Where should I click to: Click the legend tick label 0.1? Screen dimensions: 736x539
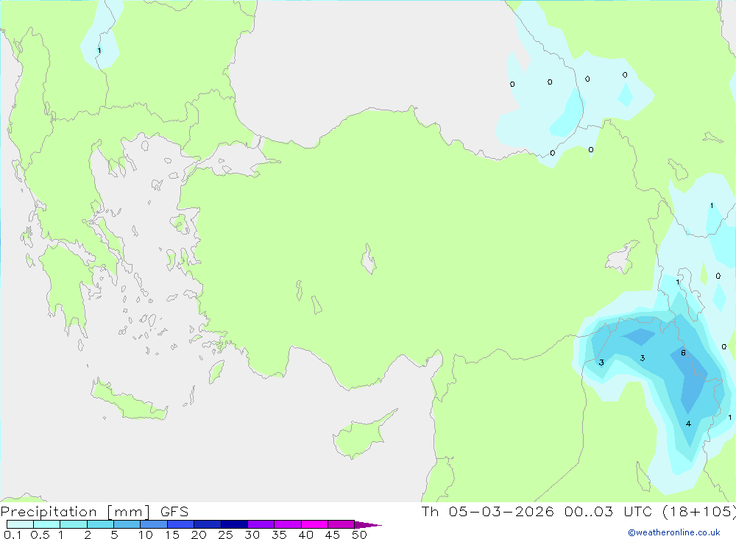[13, 535]
